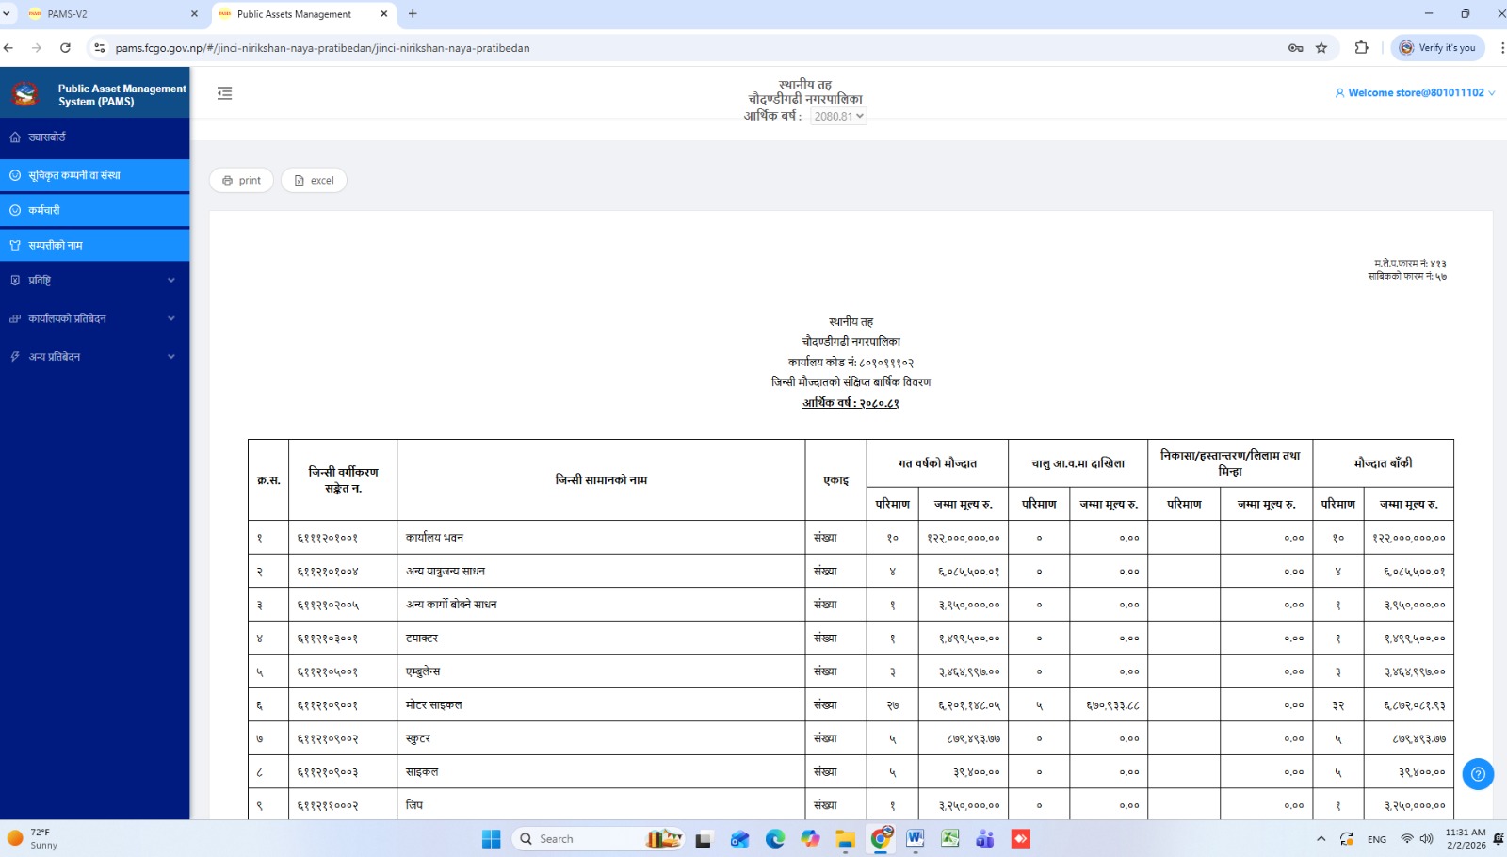Expand the अन्य प्रतिवेदन sidebar section
Viewport: 1507px width, 857px height.
pos(94,357)
